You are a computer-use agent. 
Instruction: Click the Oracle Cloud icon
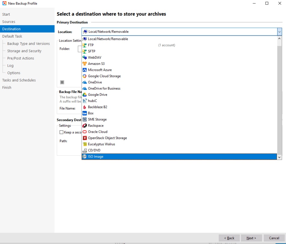[x=85, y=132]
